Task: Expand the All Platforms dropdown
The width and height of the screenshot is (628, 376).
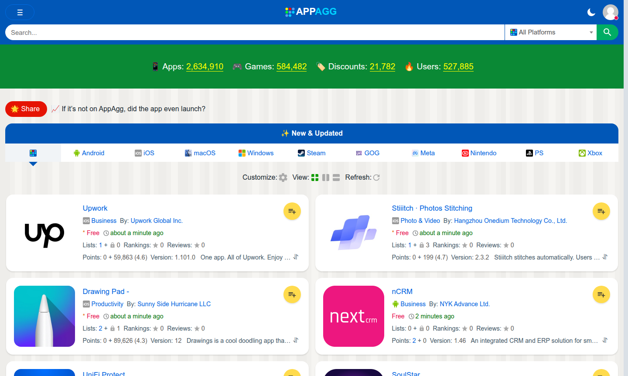Action: pos(550,32)
